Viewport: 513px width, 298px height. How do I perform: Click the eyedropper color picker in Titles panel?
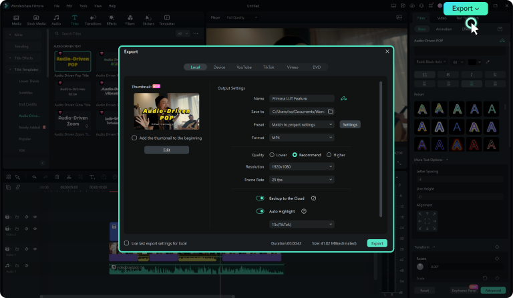click(x=488, y=62)
